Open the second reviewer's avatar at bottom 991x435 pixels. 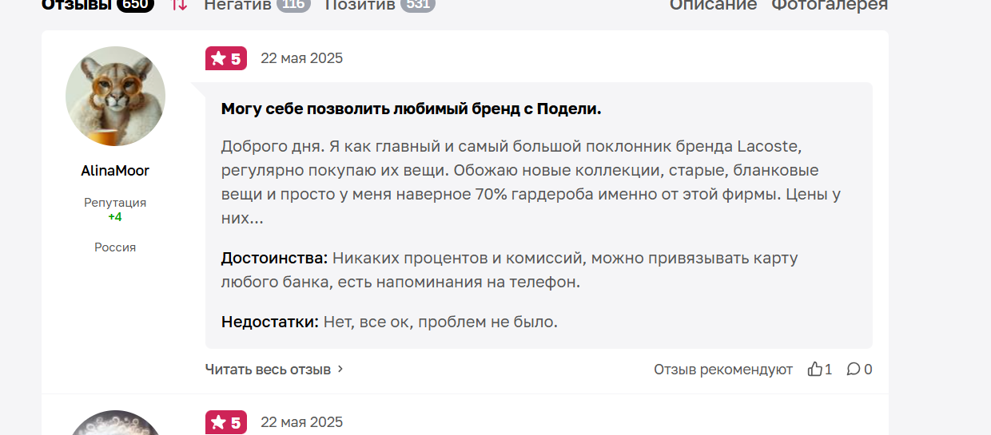pyautogui.click(x=115, y=423)
